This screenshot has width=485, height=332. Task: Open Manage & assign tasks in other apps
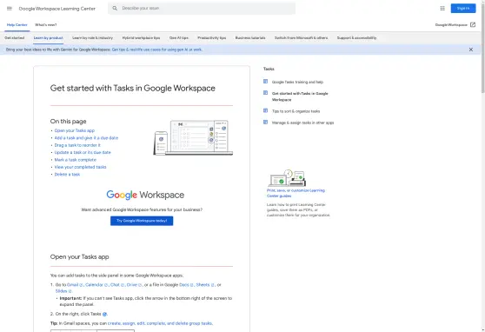click(x=302, y=123)
